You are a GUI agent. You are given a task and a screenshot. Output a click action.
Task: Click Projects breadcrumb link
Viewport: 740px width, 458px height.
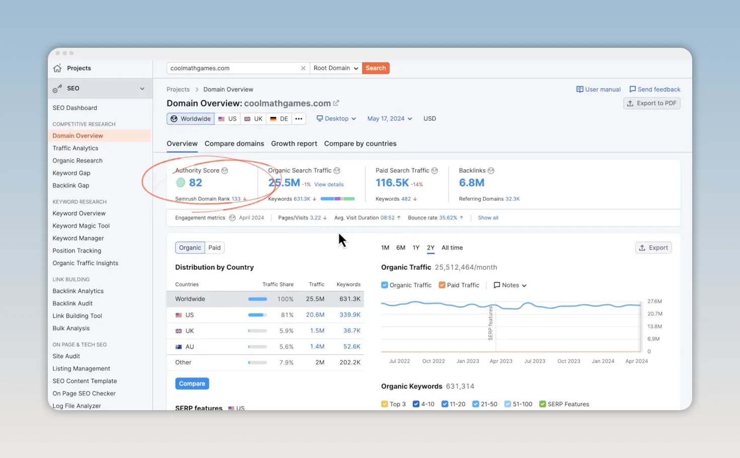[178, 90]
